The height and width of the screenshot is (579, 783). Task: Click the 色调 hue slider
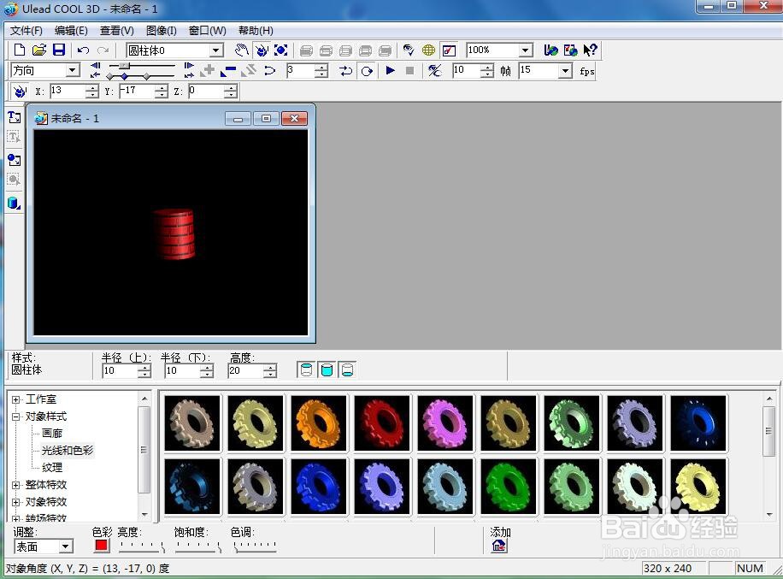point(255,547)
